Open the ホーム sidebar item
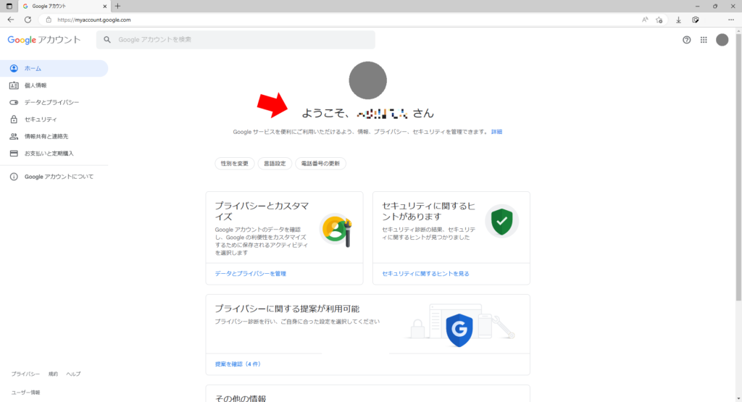Screen dimensions: 742x402 point(54,68)
